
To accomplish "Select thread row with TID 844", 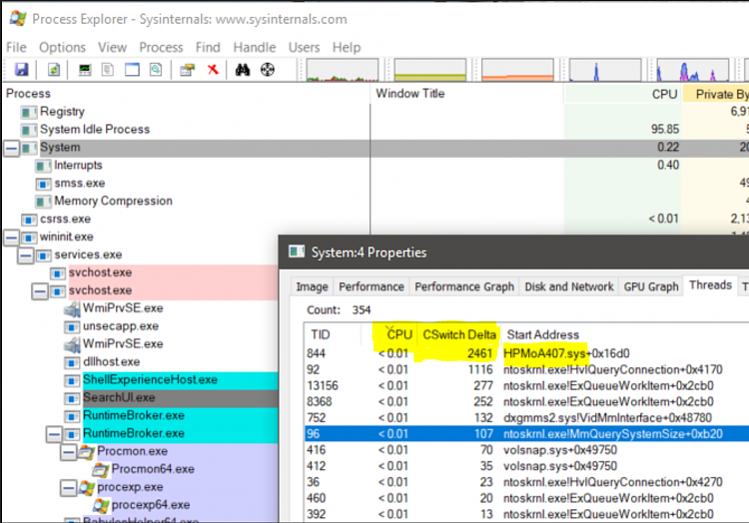I will pos(527,353).
